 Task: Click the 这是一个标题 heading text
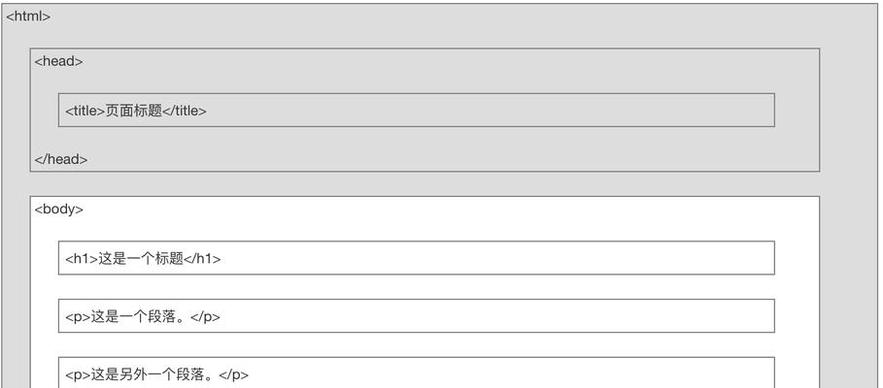141,259
